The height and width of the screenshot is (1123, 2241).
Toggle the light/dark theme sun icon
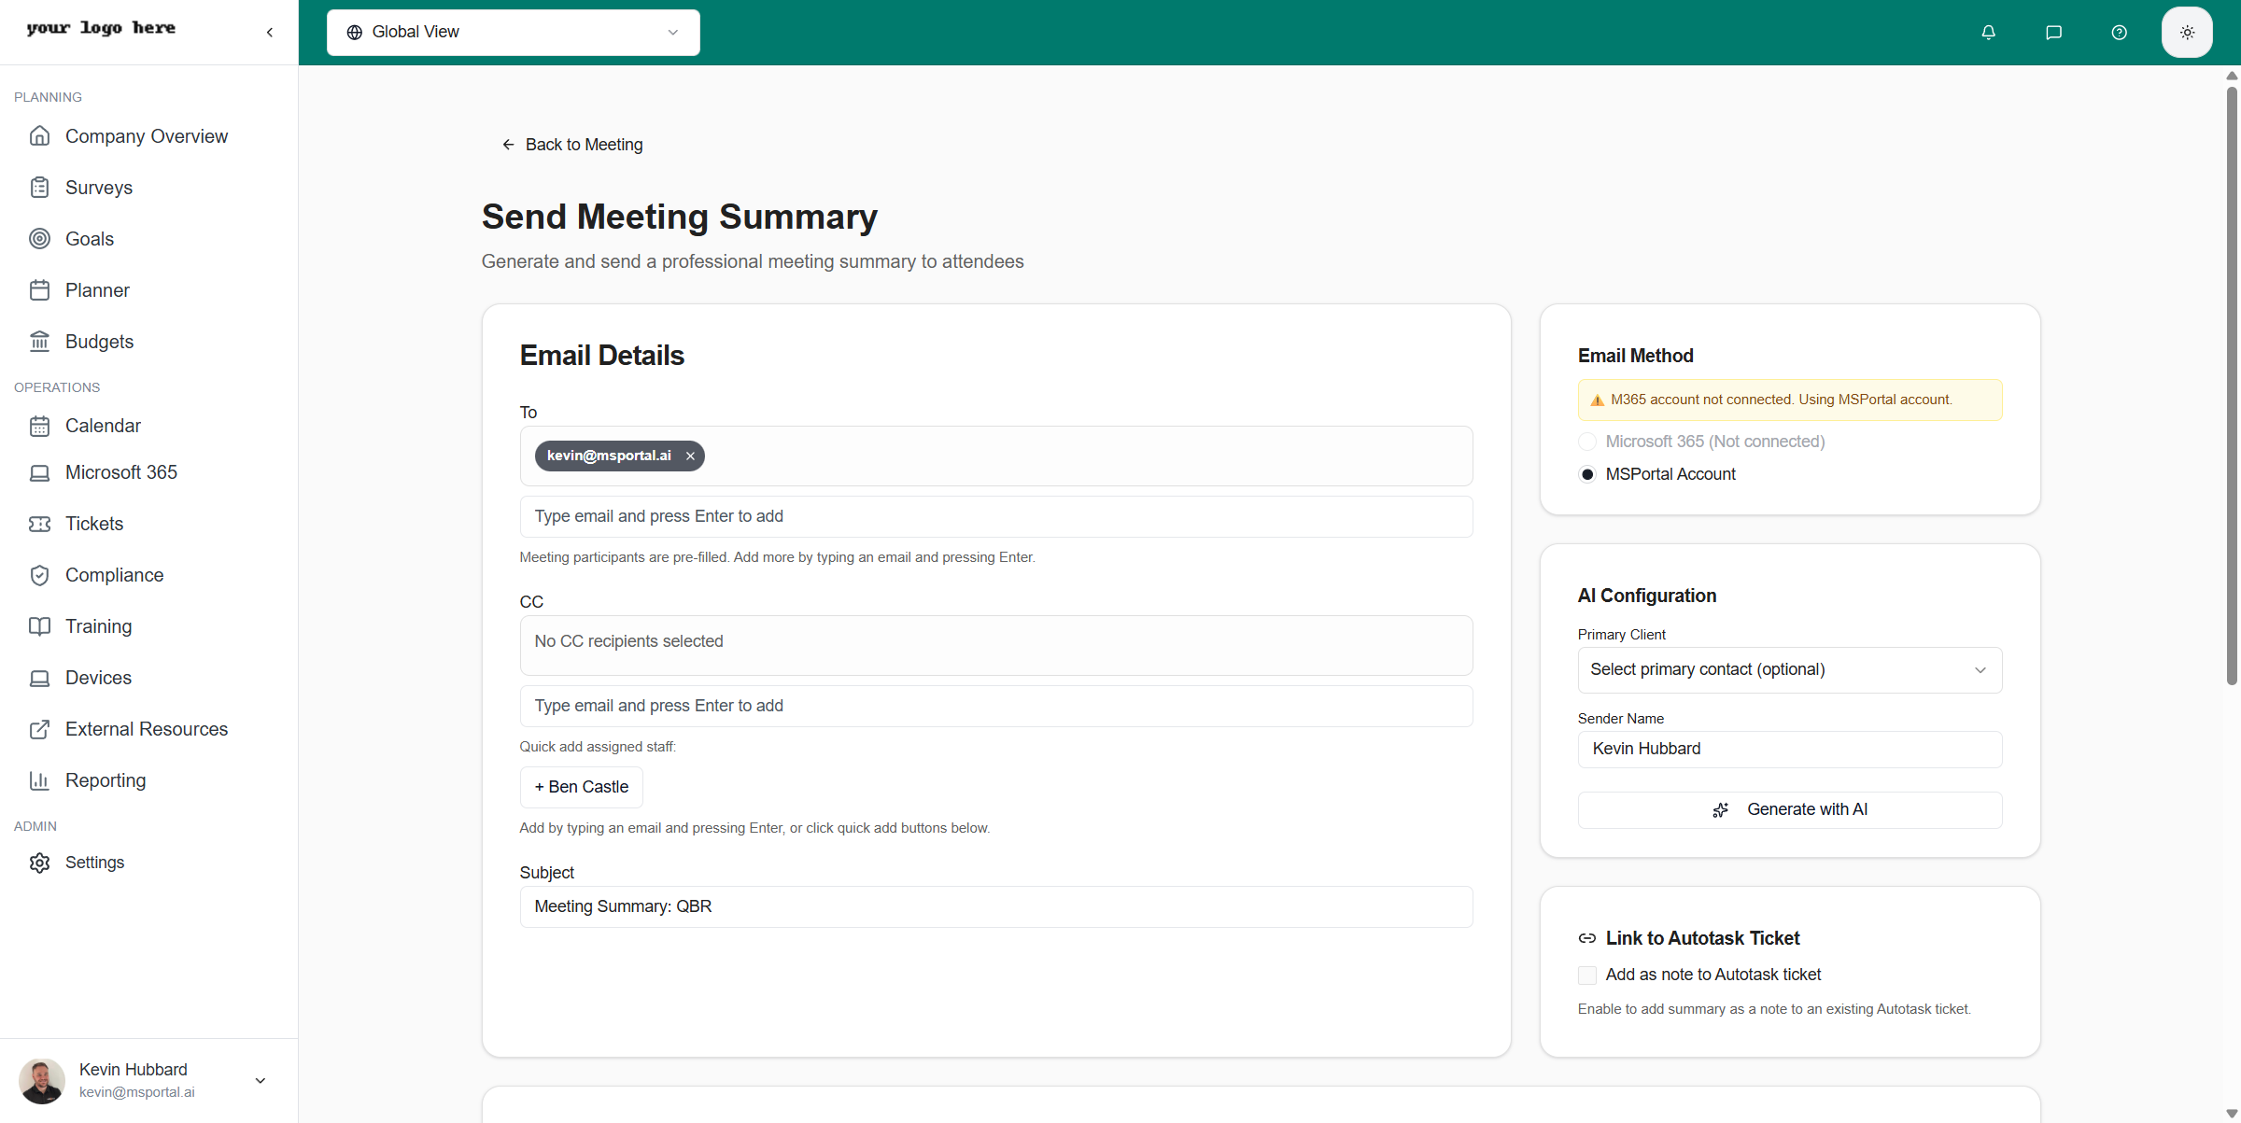[x=2186, y=32]
